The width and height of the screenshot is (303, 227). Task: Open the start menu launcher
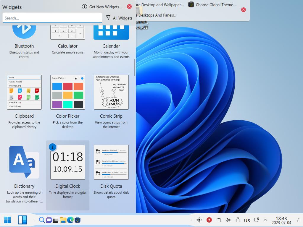pyautogui.click(x=7, y=220)
